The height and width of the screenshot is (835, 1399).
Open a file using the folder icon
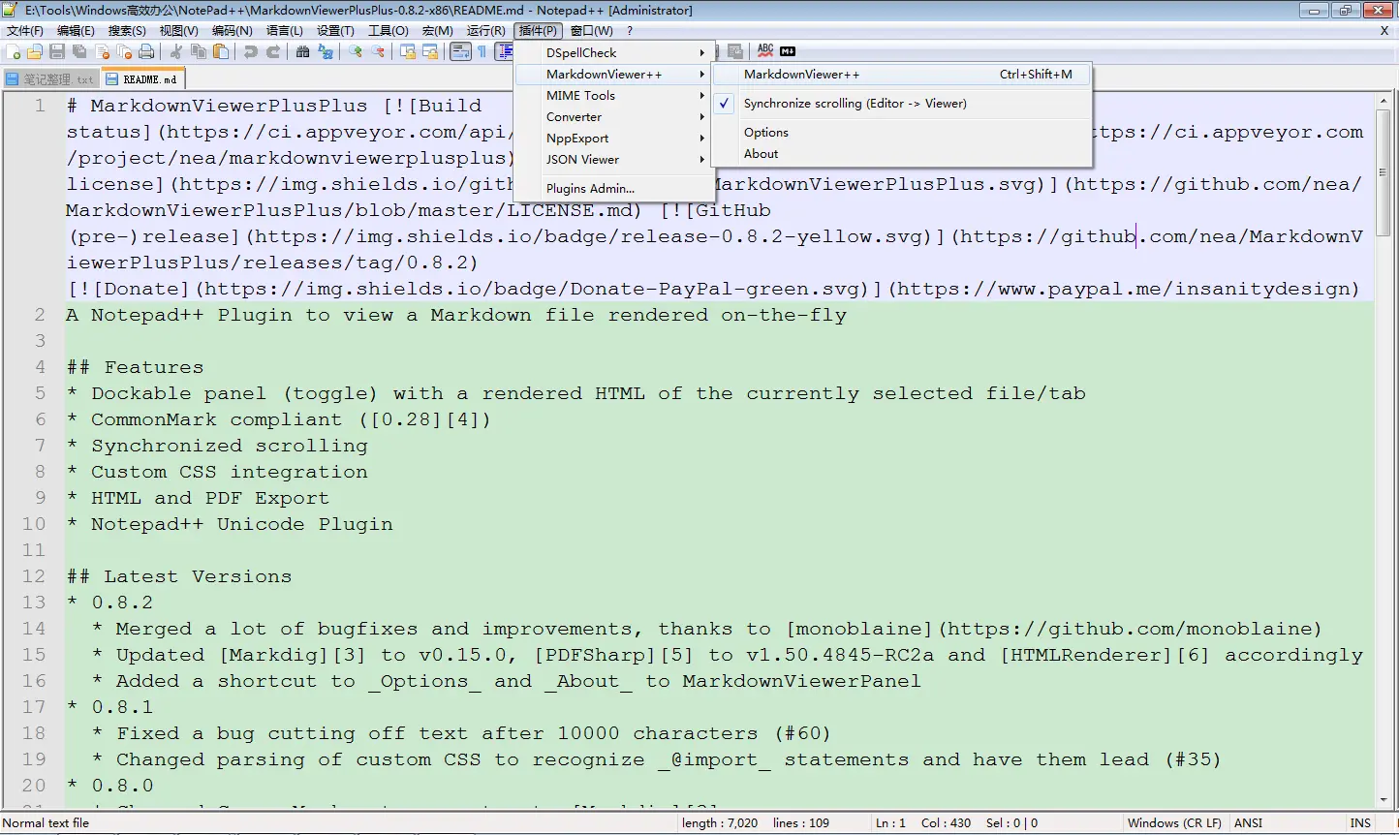pyautogui.click(x=35, y=51)
